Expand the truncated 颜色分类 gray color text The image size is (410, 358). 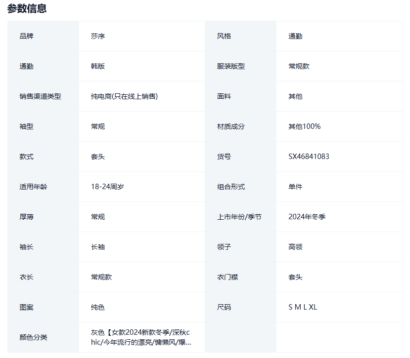point(141,337)
